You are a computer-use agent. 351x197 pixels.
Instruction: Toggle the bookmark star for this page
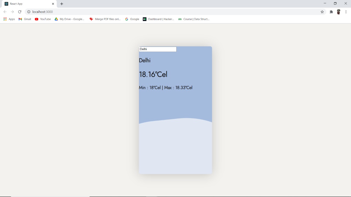click(322, 12)
